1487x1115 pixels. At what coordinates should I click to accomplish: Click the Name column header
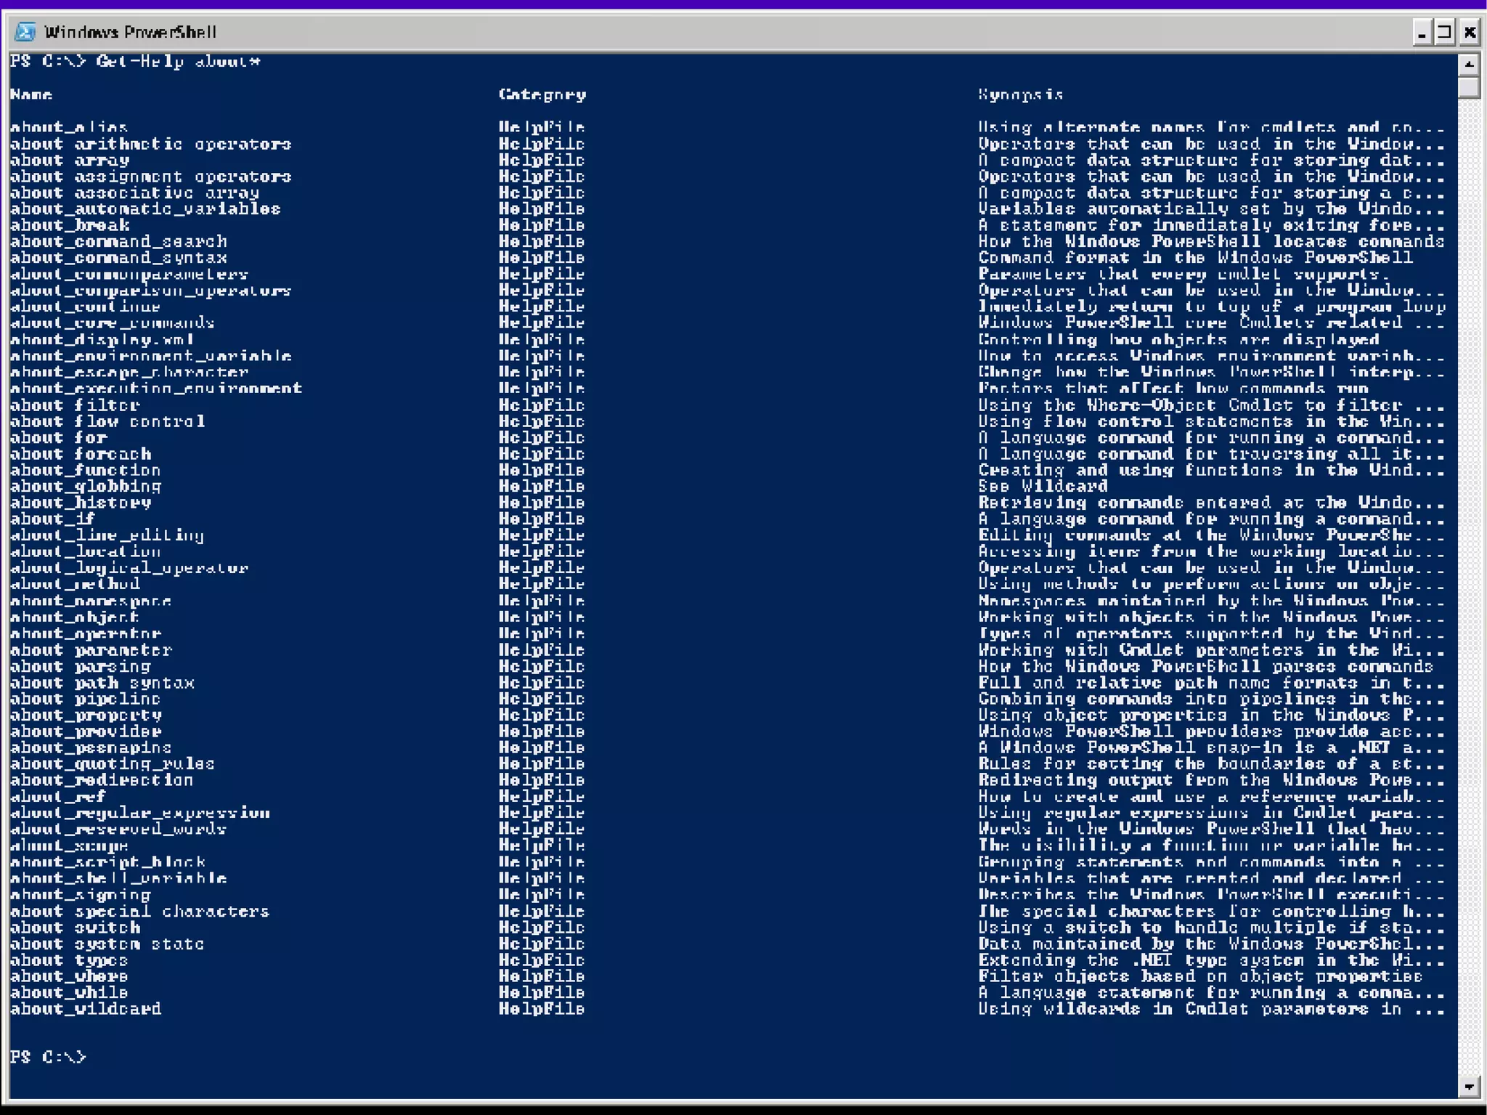click(x=31, y=94)
